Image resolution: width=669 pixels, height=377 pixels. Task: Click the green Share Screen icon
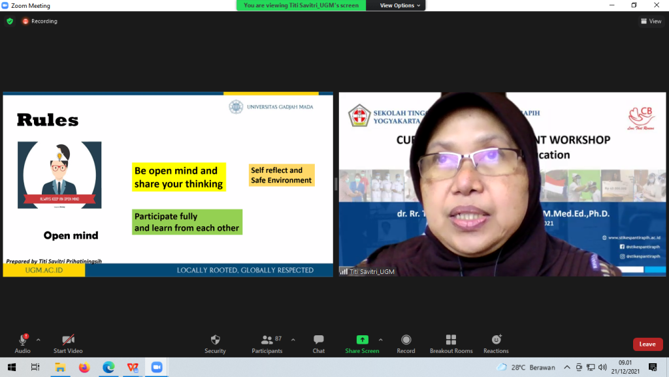pyautogui.click(x=362, y=340)
